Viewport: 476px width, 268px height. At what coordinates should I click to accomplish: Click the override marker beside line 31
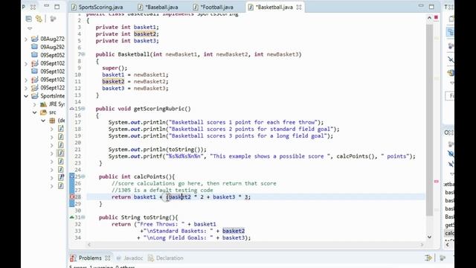72,217
